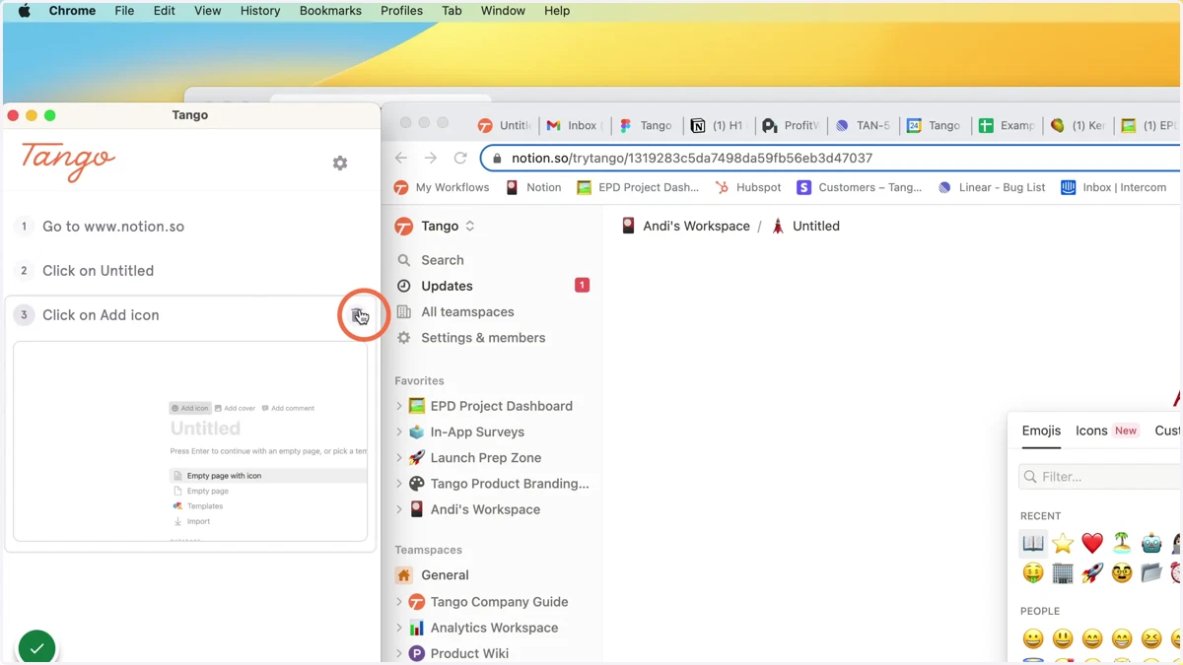
Task: Switch to ProfitW browser tab
Action: click(x=791, y=125)
